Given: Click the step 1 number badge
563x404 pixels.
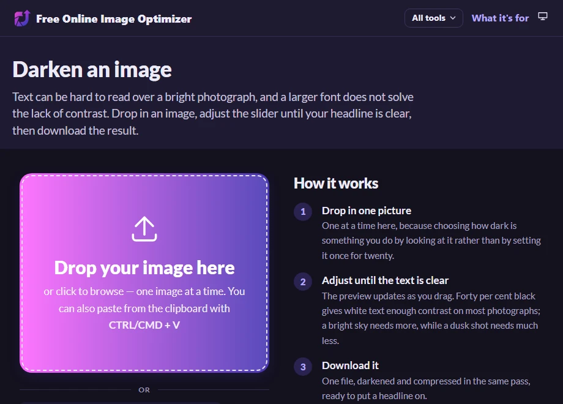Looking at the screenshot, I should pos(303,212).
